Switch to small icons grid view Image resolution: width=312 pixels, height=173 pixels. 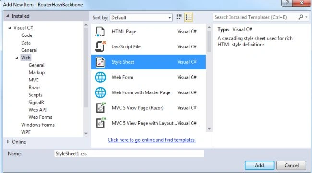pos(179,17)
